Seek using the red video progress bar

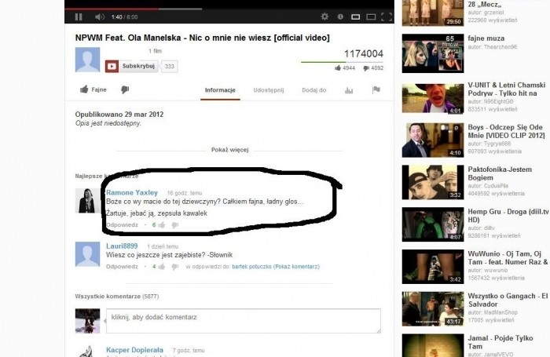coord(118,9)
